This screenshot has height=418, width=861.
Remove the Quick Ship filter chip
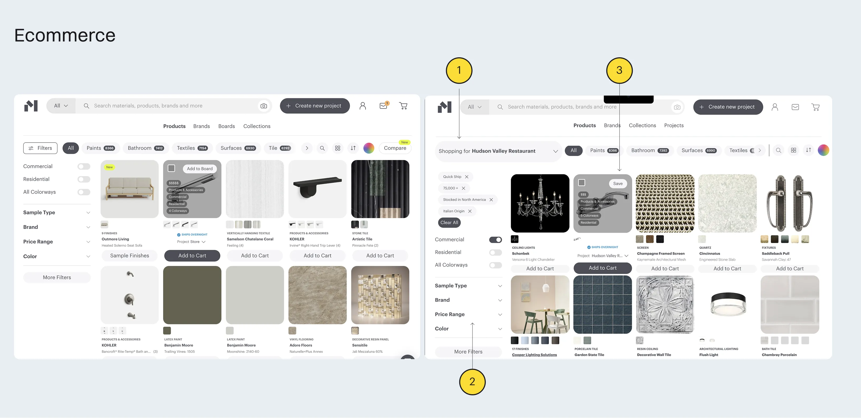467,177
